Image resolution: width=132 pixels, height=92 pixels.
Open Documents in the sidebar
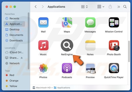point(14,35)
